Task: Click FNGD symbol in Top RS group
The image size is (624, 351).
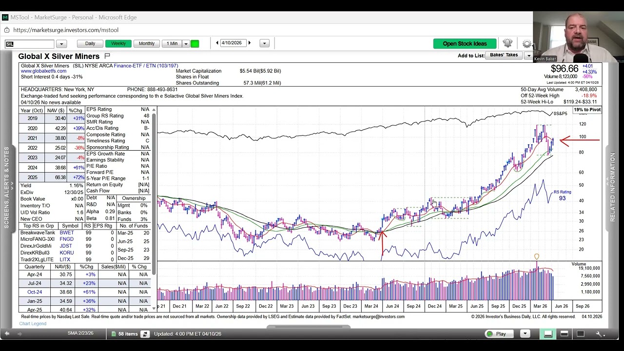Action: [x=67, y=239]
